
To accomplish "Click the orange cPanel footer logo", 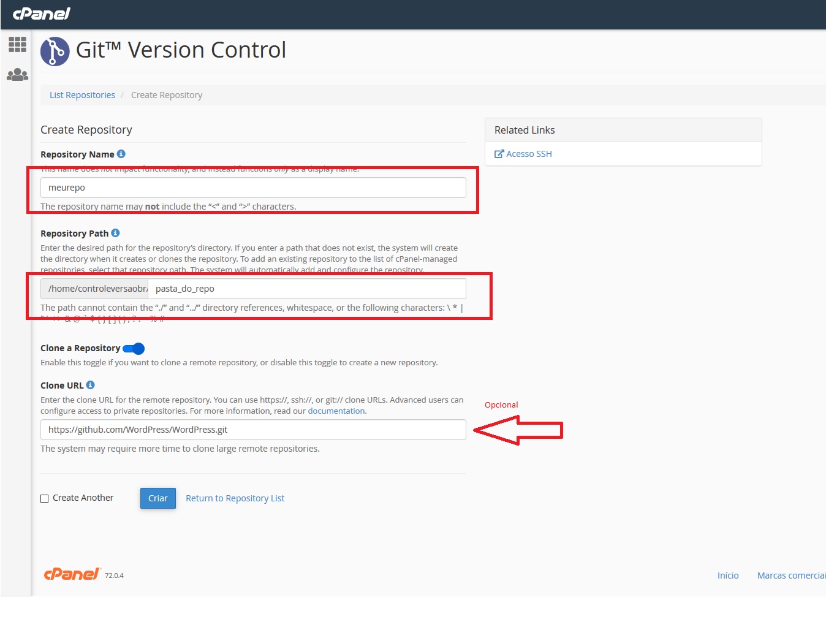I will 72,574.
